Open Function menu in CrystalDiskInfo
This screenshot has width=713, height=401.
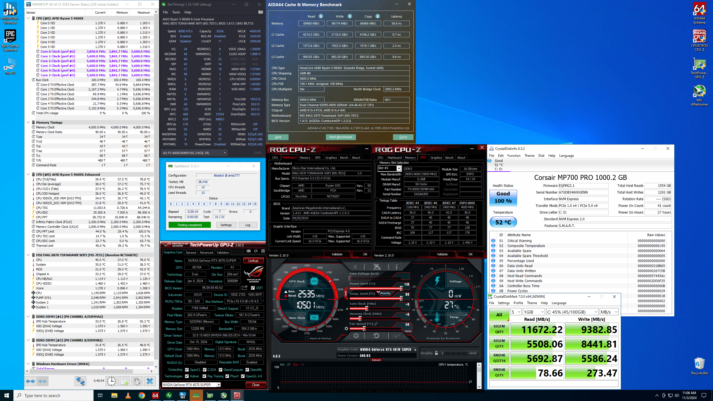pyautogui.click(x=514, y=156)
